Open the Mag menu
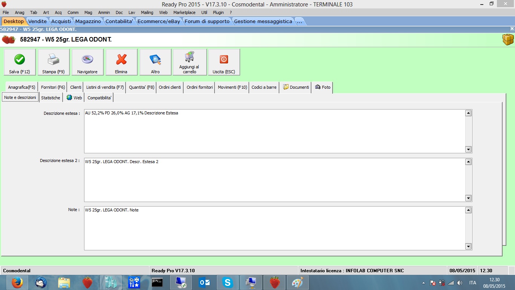The width and height of the screenshot is (515, 290). [88, 12]
